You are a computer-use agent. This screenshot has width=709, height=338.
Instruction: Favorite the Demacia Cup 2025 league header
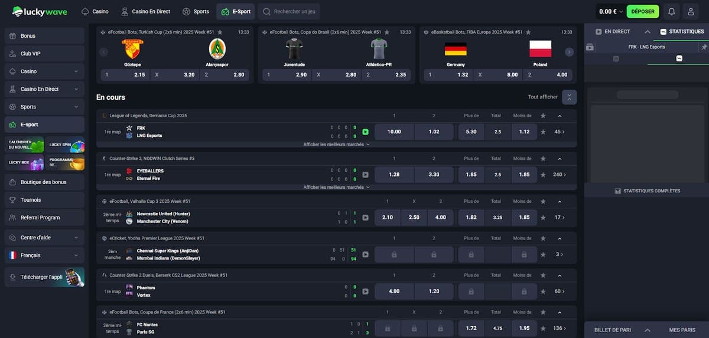(543, 116)
